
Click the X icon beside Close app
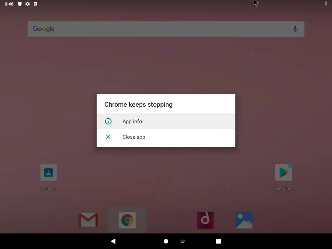click(x=108, y=137)
